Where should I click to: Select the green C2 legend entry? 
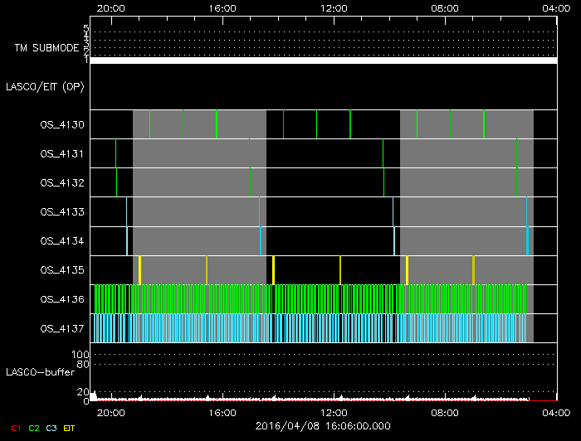[x=33, y=428]
